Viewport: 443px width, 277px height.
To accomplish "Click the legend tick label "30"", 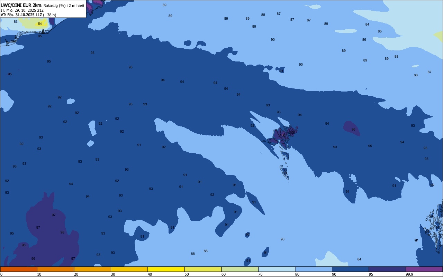I will pos(113,274).
